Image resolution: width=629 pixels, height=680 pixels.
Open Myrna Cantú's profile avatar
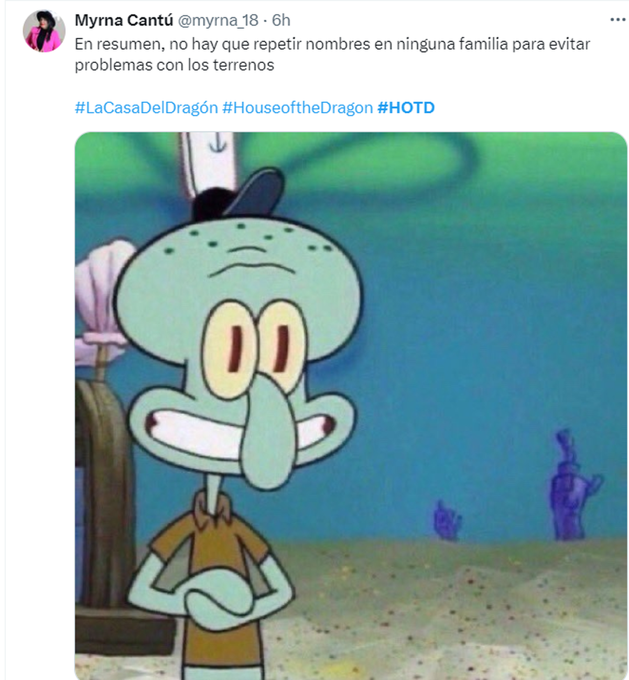pyautogui.click(x=44, y=30)
